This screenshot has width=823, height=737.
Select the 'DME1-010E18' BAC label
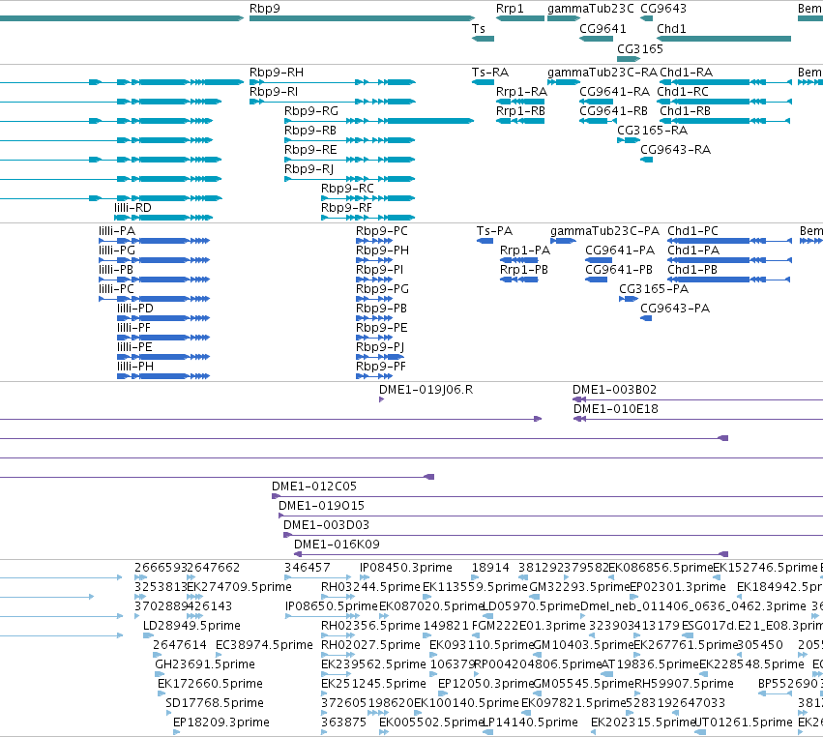[616, 409]
